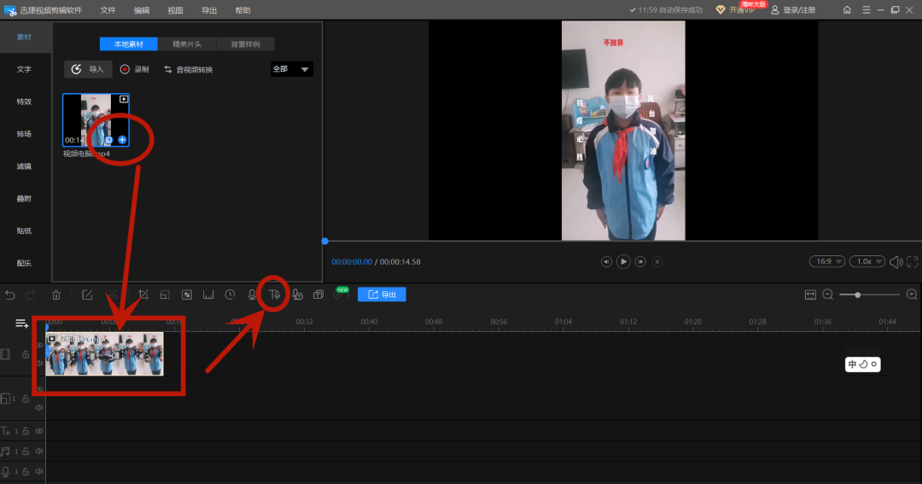Toggle the picture-in-picture track lock
Screen dimensions: 922x484
(x=26, y=399)
